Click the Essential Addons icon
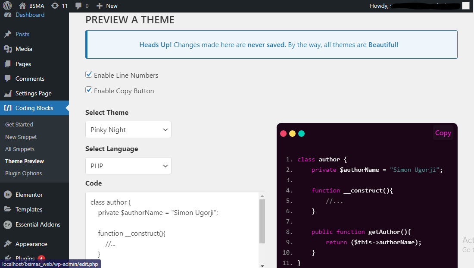 click(8, 225)
